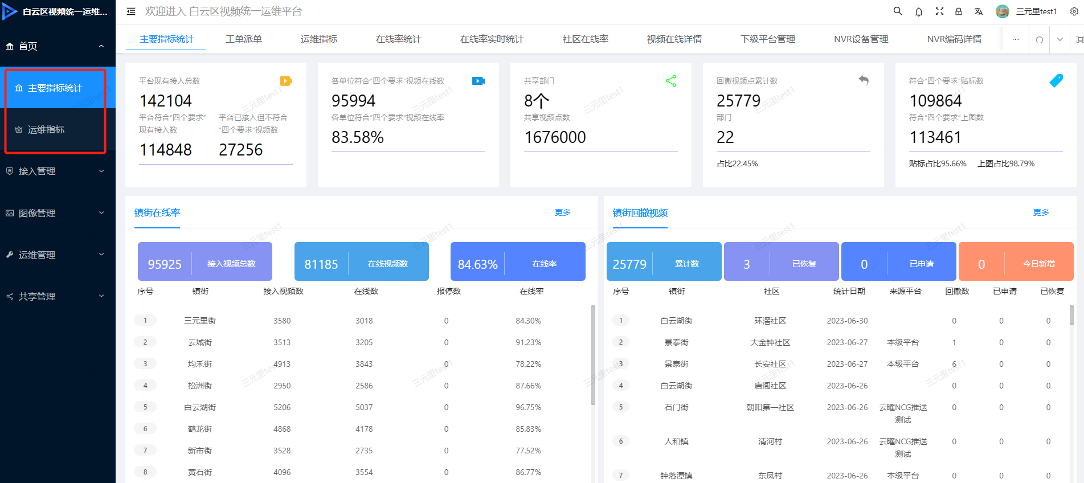Click the blue tag icon on 贴标数 card

point(1056,81)
